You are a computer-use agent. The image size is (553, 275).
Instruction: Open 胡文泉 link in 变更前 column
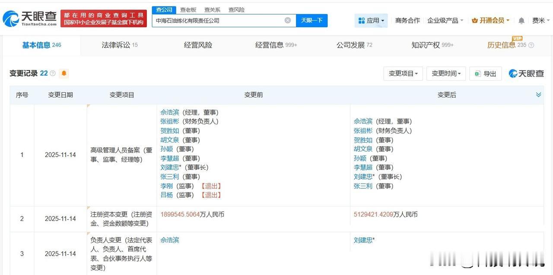[x=169, y=140]
